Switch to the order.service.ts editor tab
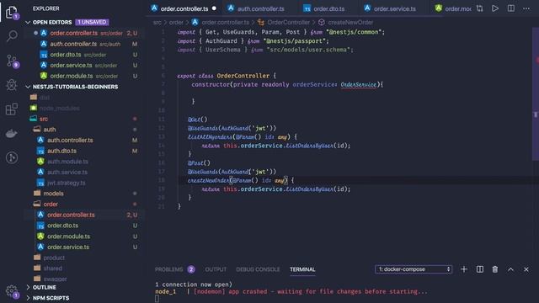Viewport: 539px width, 303px height. pyautogui.click(x=395, y=8)
